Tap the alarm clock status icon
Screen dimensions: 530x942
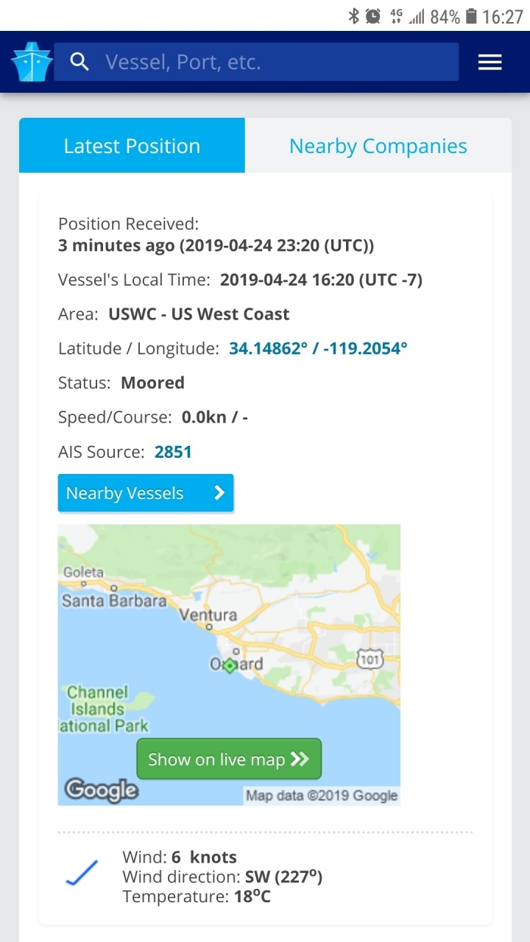click(x=373, y=16)
